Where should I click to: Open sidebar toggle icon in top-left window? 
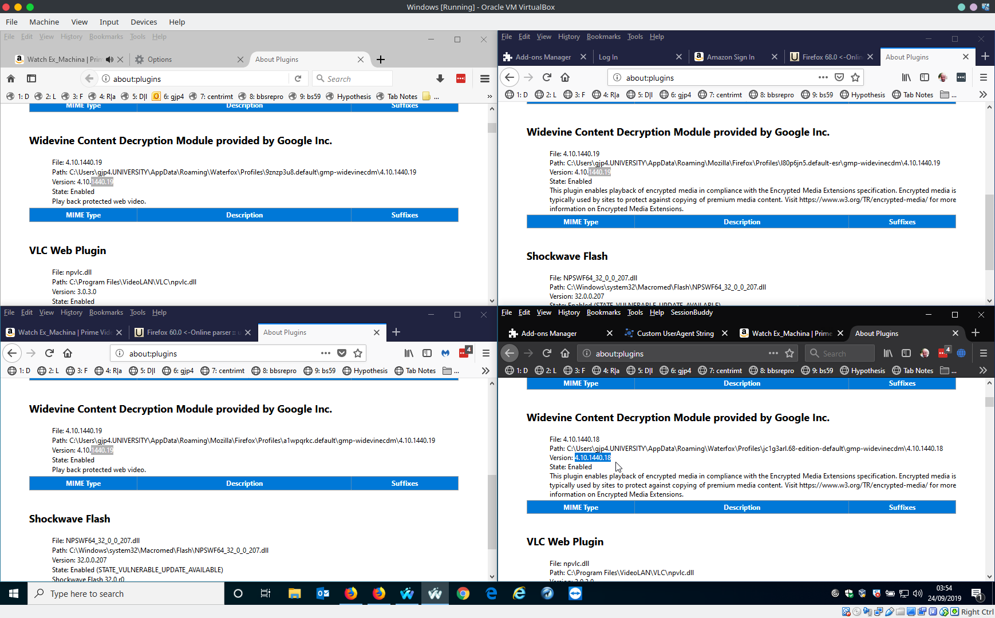(31, 78)
